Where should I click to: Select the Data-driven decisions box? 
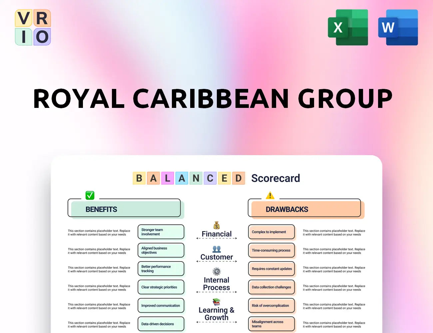click(x=161, y=324)
